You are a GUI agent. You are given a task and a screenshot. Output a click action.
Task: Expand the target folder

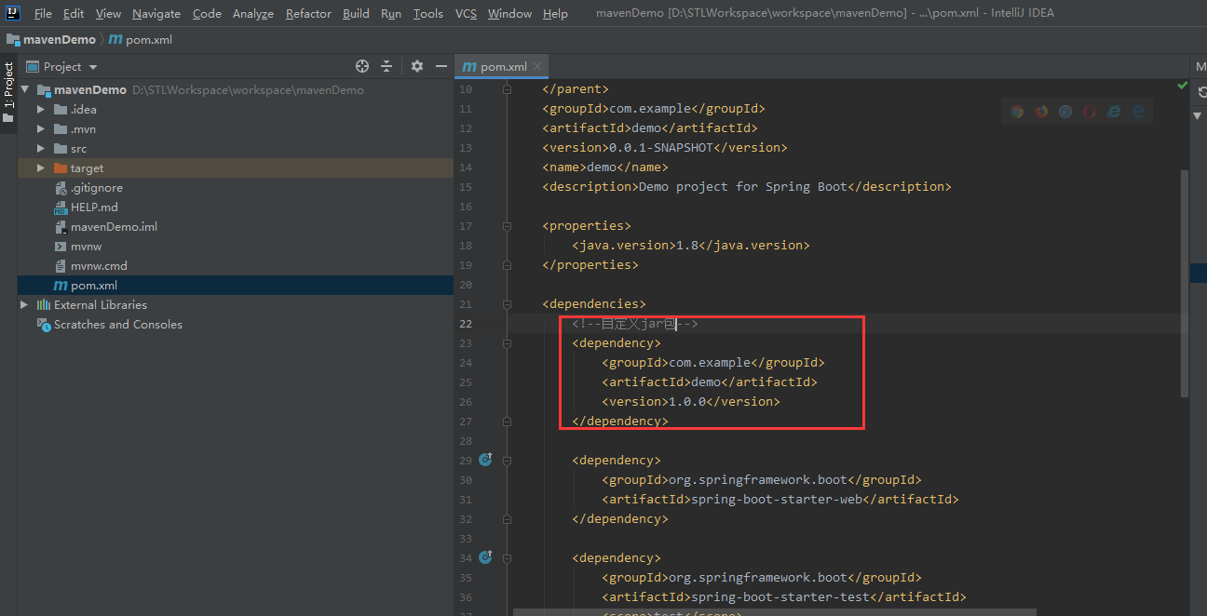point(41,168)
